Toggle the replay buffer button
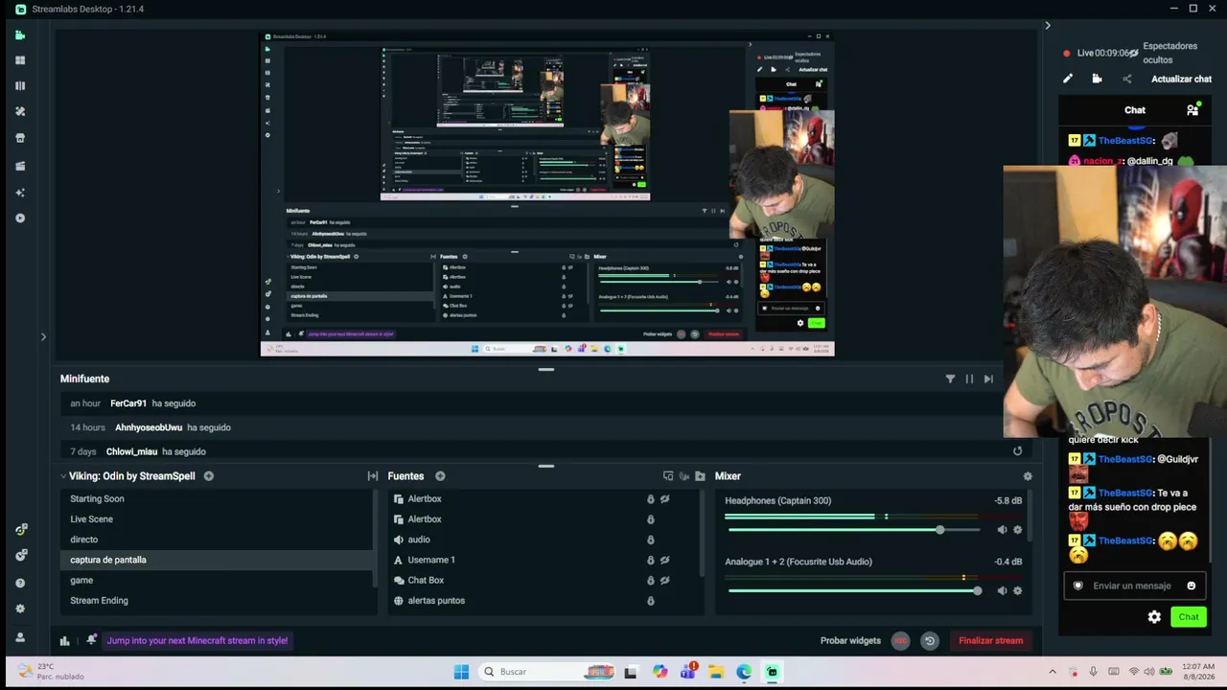This screenshot has height=690, width=1227. point(929,641)
